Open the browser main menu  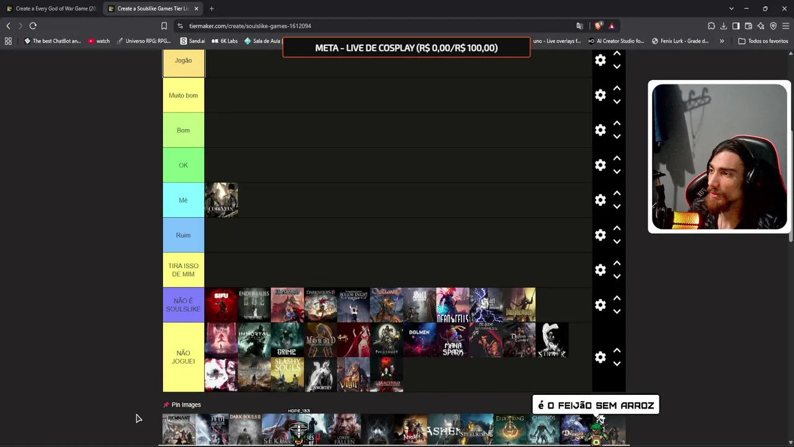tap(785, 26)
